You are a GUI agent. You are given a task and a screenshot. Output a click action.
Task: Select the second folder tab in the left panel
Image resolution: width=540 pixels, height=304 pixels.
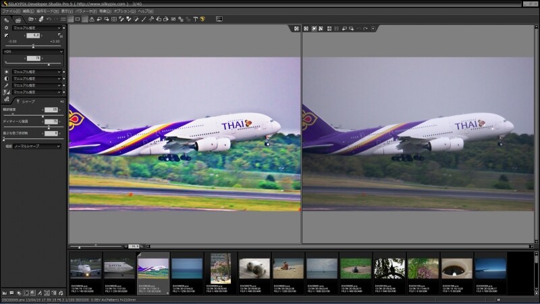tap(18, 20)
